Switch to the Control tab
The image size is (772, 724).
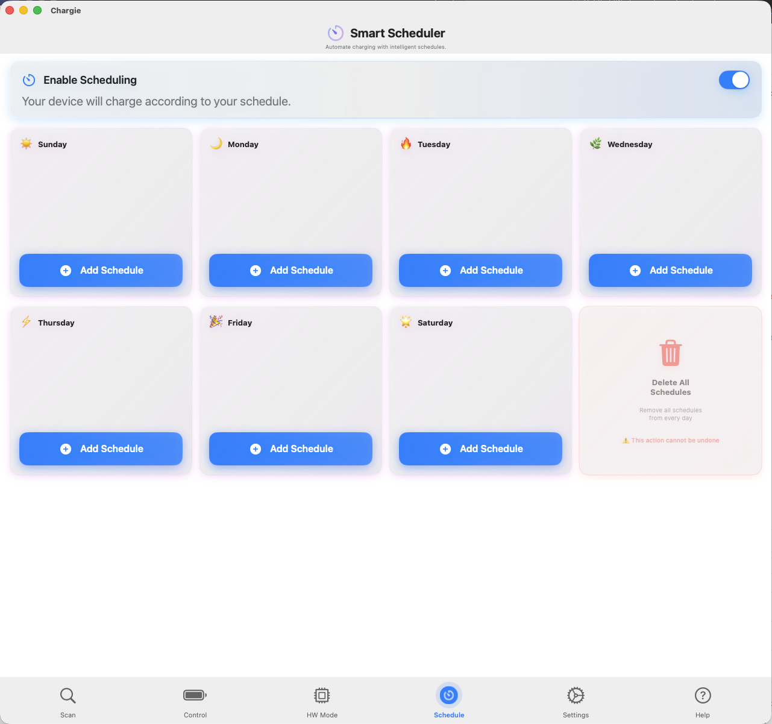point(195,701)
